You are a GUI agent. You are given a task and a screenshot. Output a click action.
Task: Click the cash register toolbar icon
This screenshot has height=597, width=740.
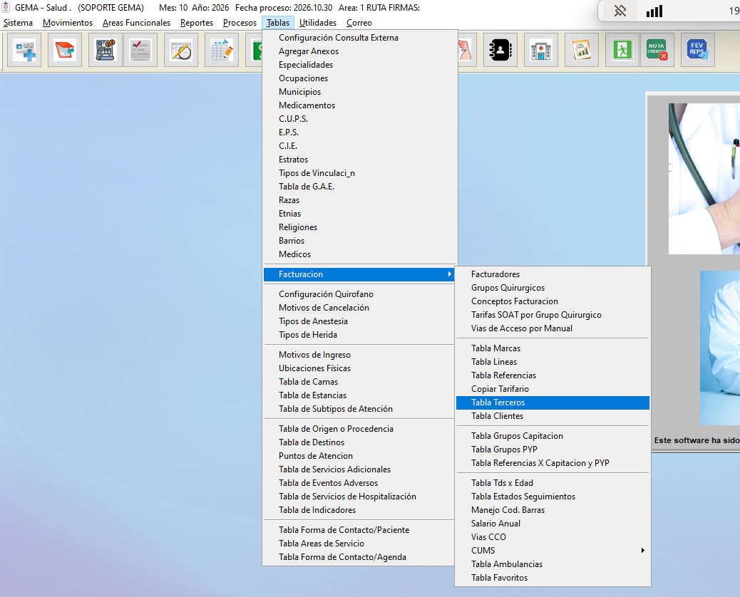pos(106,50)
